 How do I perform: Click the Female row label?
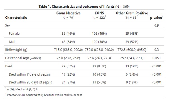coord(14,34)
